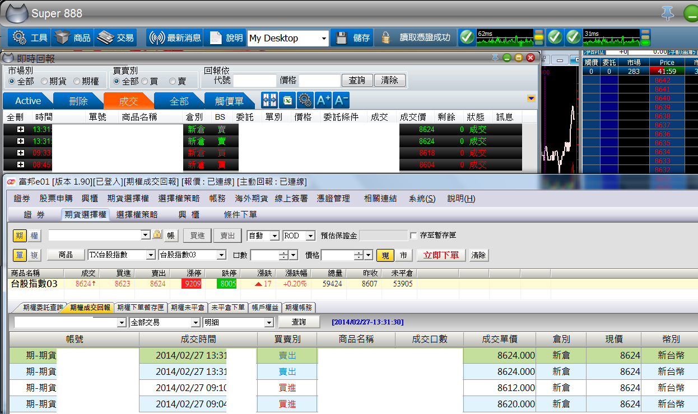
Task: Select 買 radio under 買賣別
Action: click(145, 81)
